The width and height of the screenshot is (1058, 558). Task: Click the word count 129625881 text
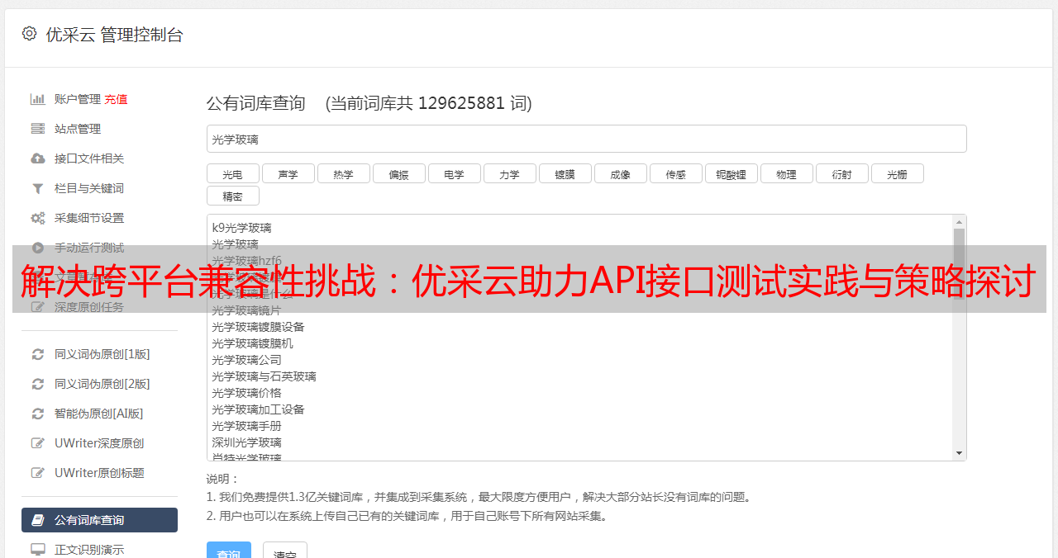[x=461, y=103]
